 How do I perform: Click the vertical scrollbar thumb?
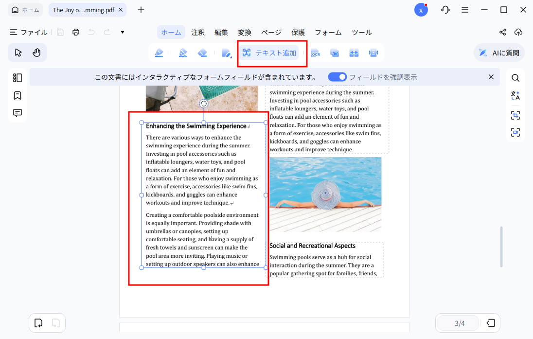point(501,246)
